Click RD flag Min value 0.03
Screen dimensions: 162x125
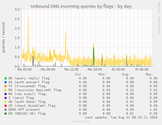coord(107,90)
